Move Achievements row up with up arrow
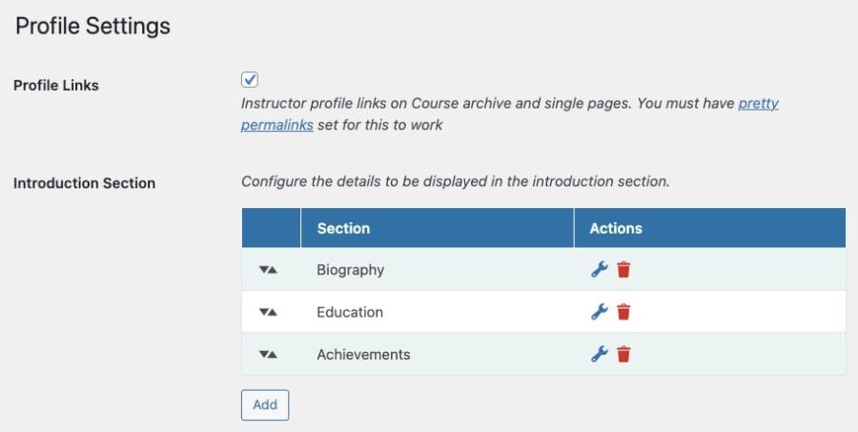Image resolution: width=858 pixels, height=432 pixels. click(273, 355)
